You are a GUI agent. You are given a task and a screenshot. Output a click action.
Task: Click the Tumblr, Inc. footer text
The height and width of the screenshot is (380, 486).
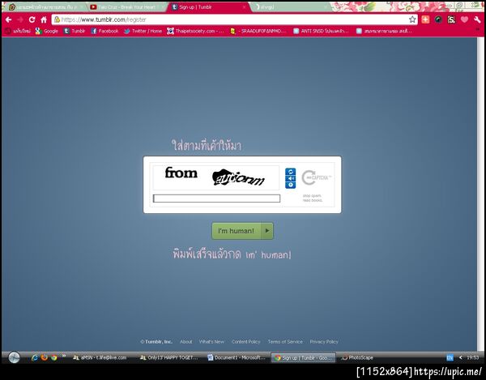[156, 342]
